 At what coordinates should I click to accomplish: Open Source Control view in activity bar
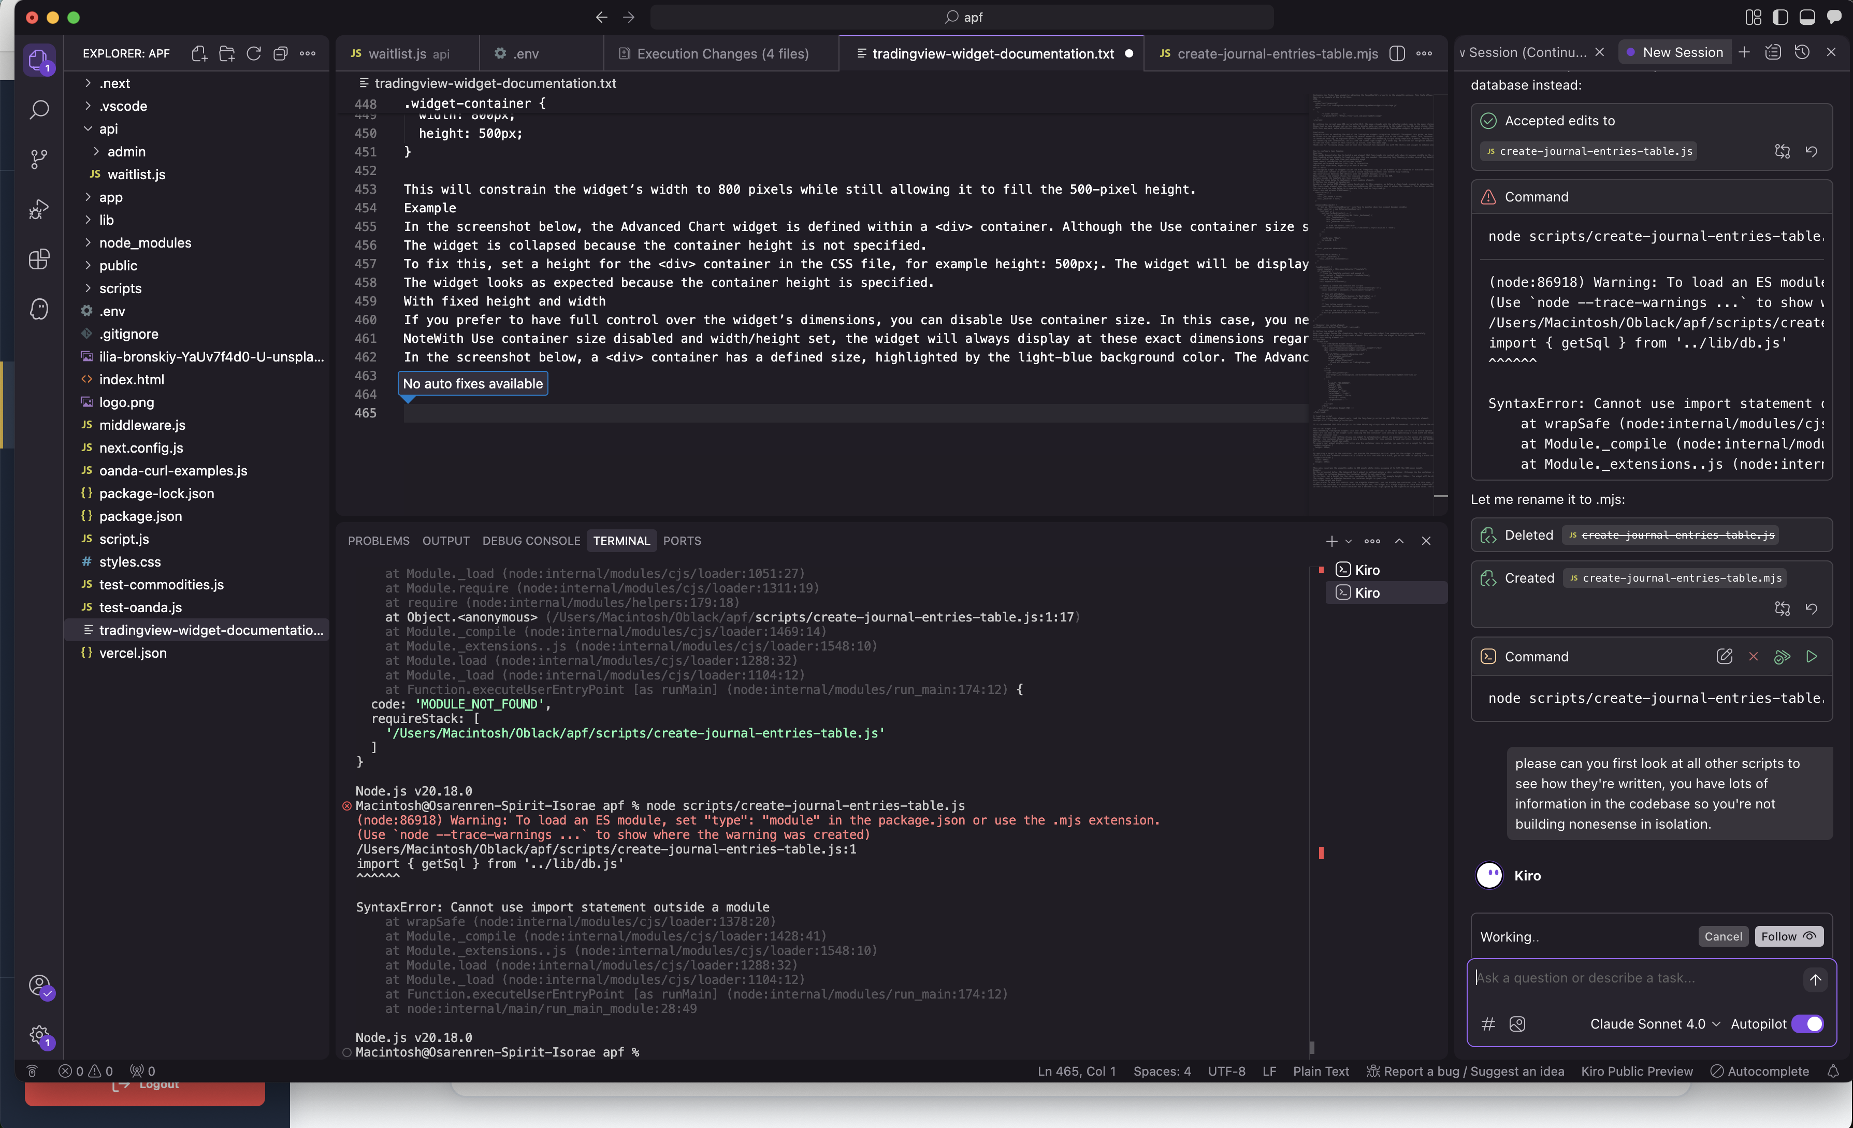[39, 158]
